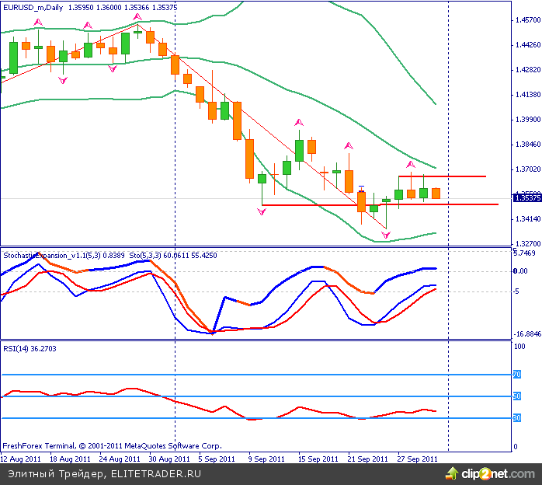Click the up fractal arrow above the 15 Sep candle

tap(298, 123)
